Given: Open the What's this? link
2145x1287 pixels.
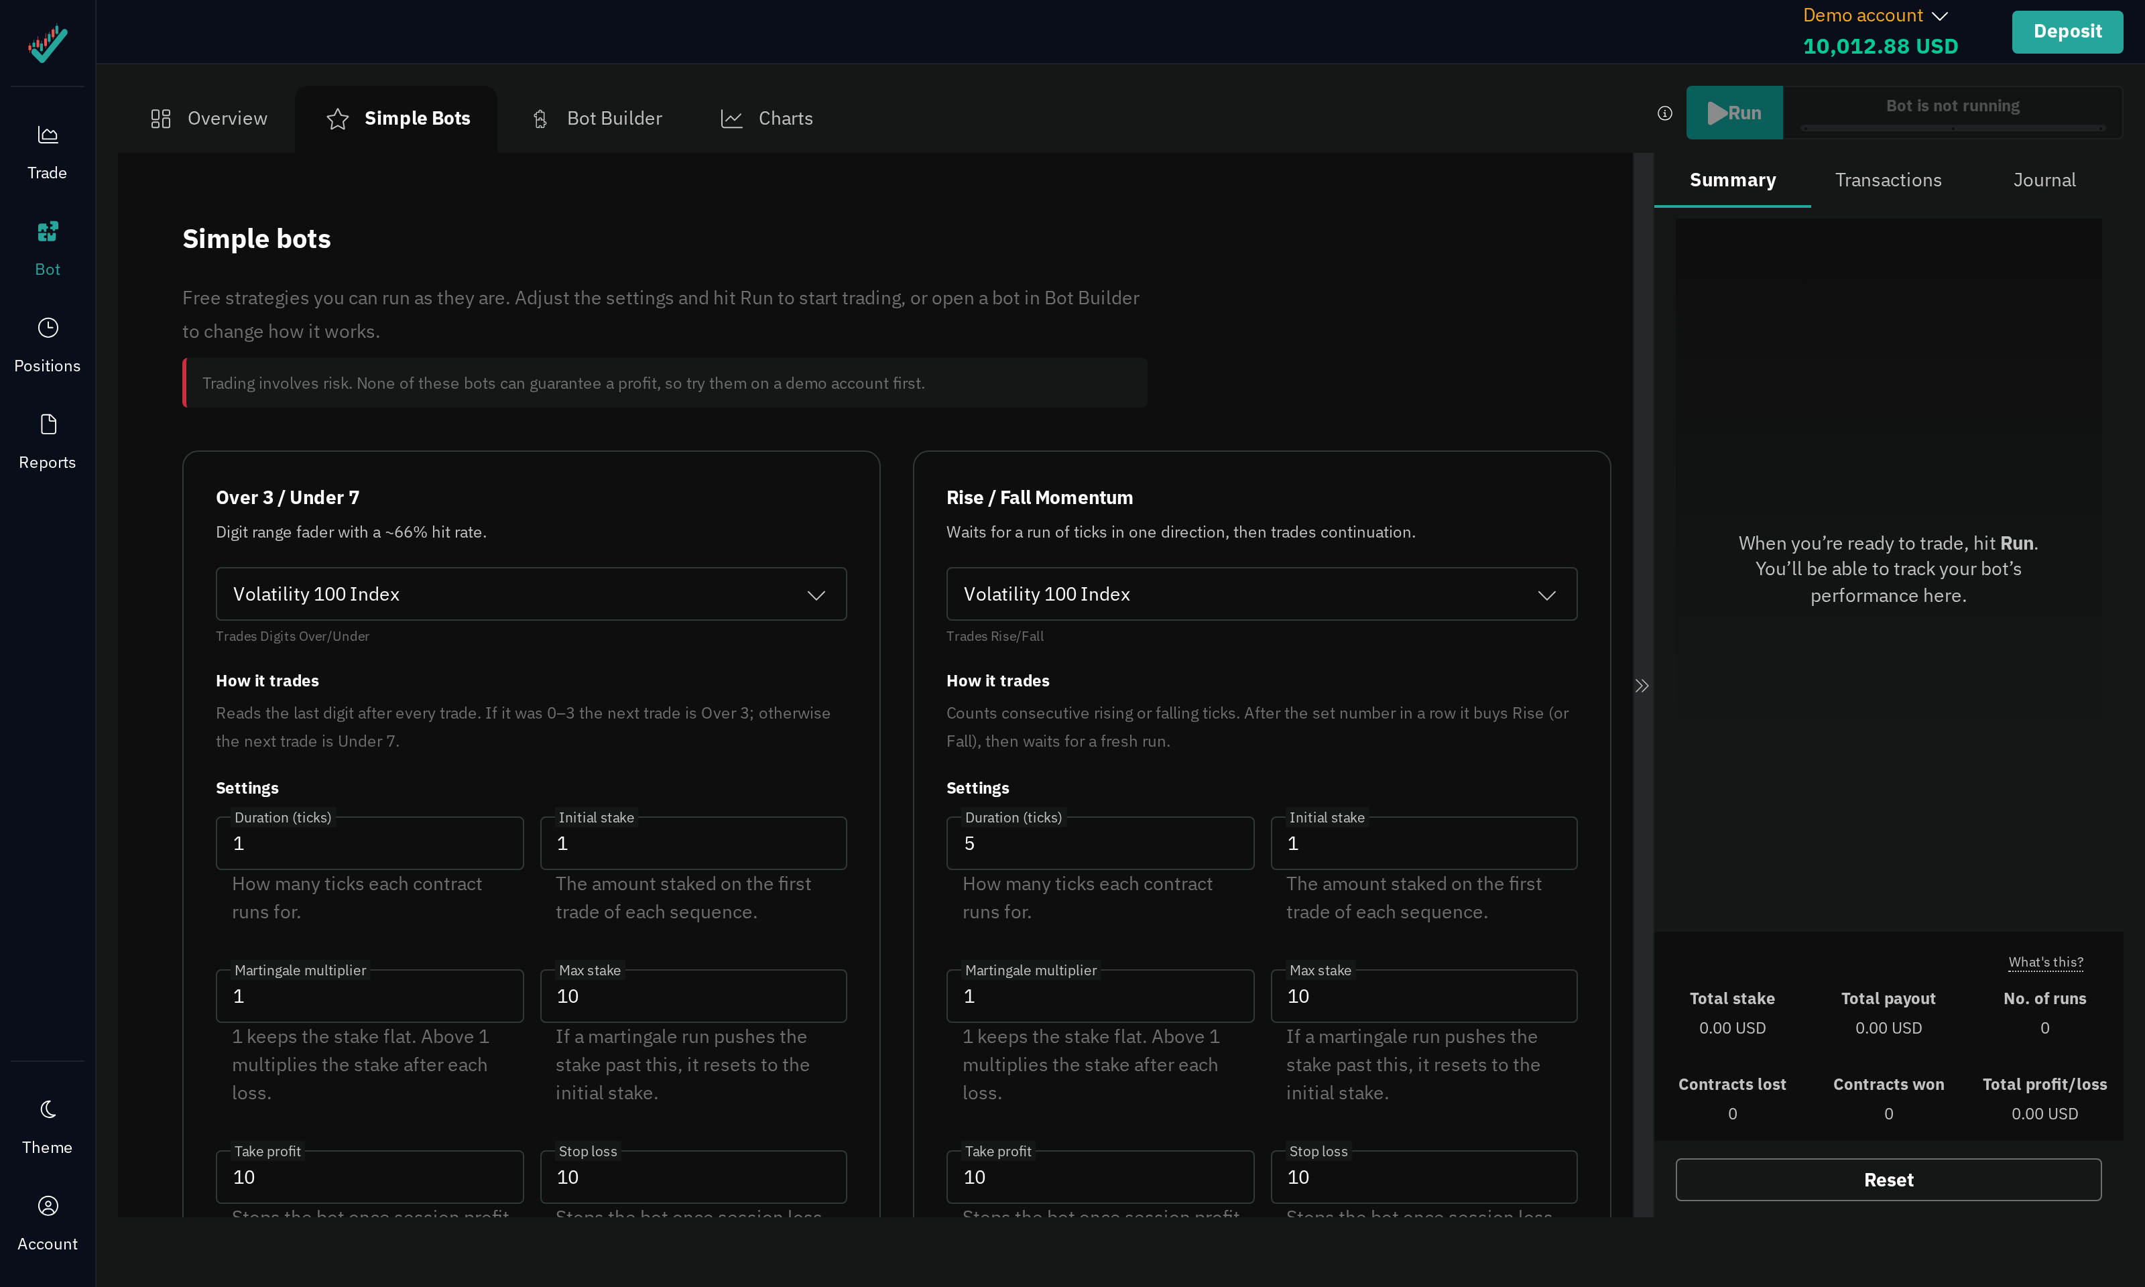Looking at the screenshot, I should coord(2045,962).
